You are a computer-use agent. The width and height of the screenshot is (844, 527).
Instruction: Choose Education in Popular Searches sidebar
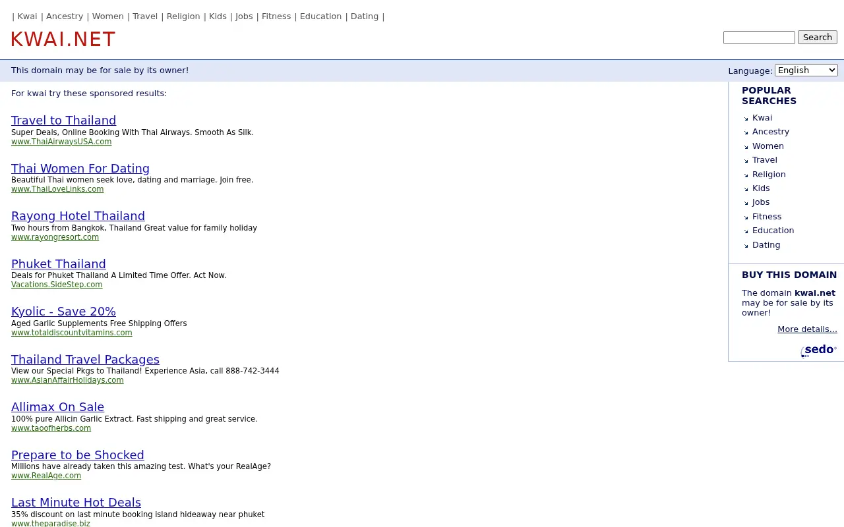pyautogui.click(x=773, y=231)
